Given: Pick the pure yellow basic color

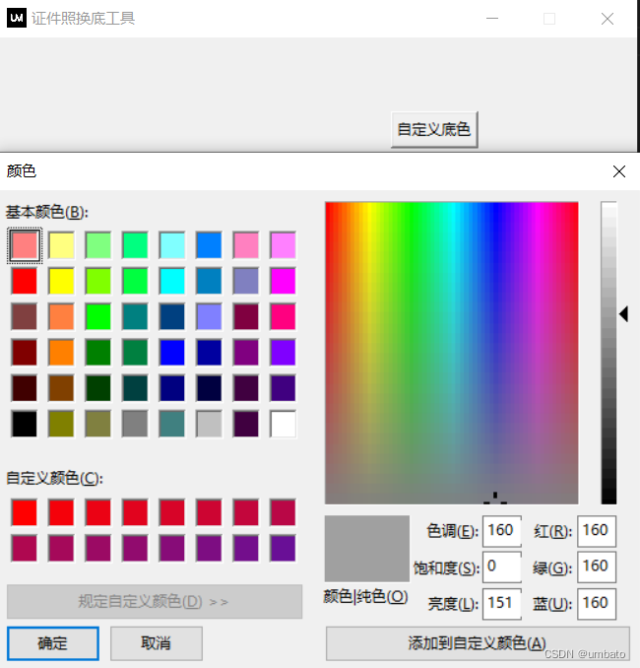Looking at the screenshot, I should pyautogui.click(x=61, y=281).
